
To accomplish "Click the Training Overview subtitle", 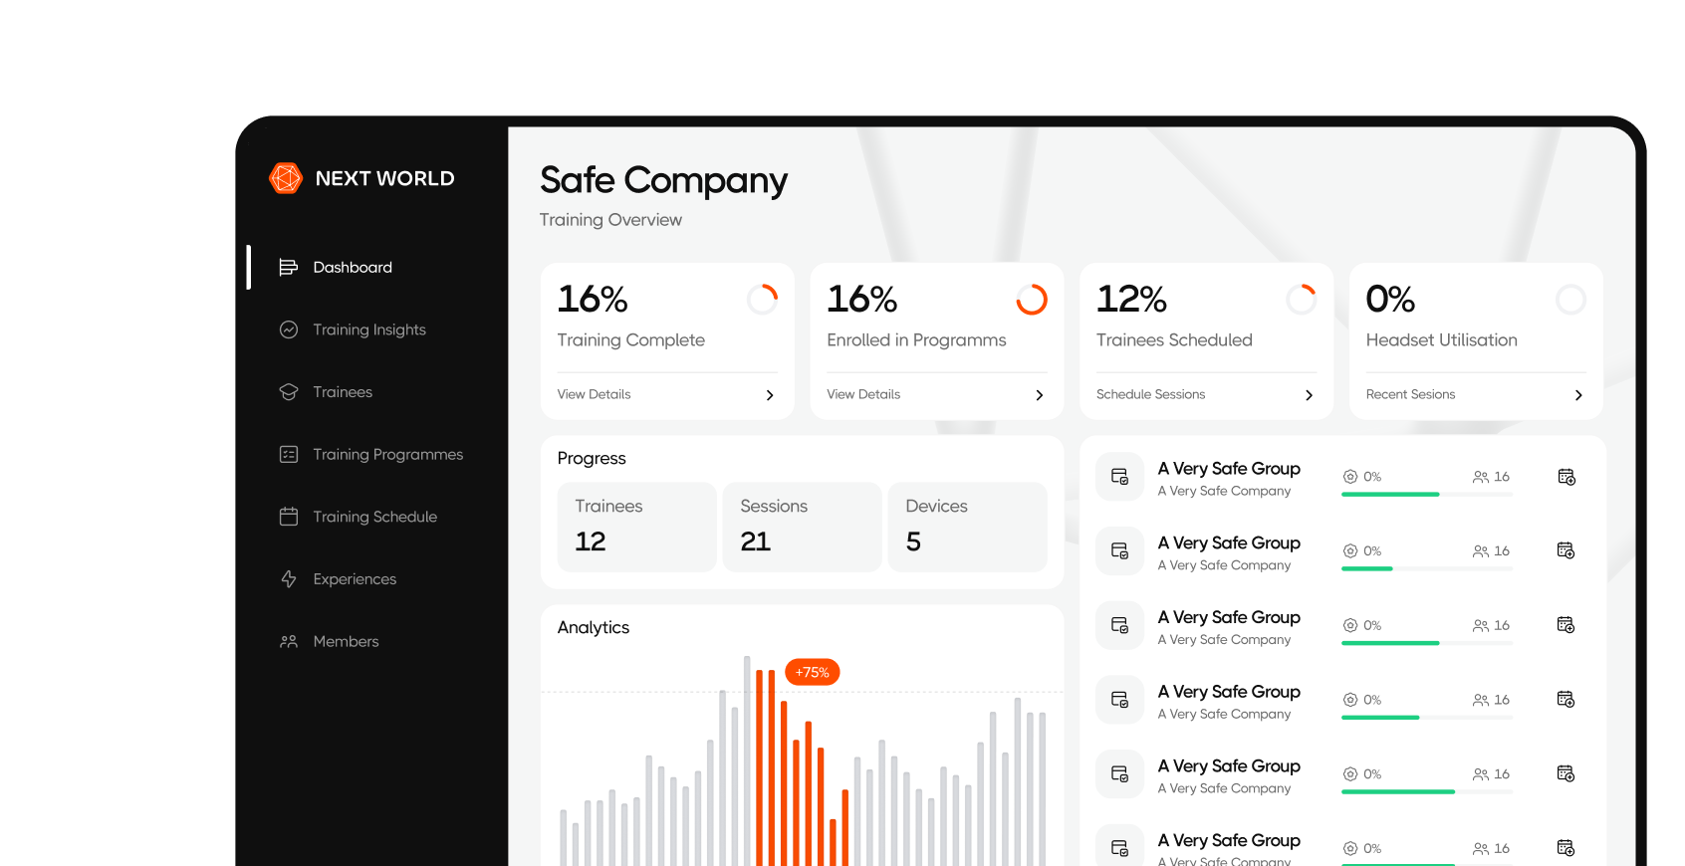I will coord(610,220).
